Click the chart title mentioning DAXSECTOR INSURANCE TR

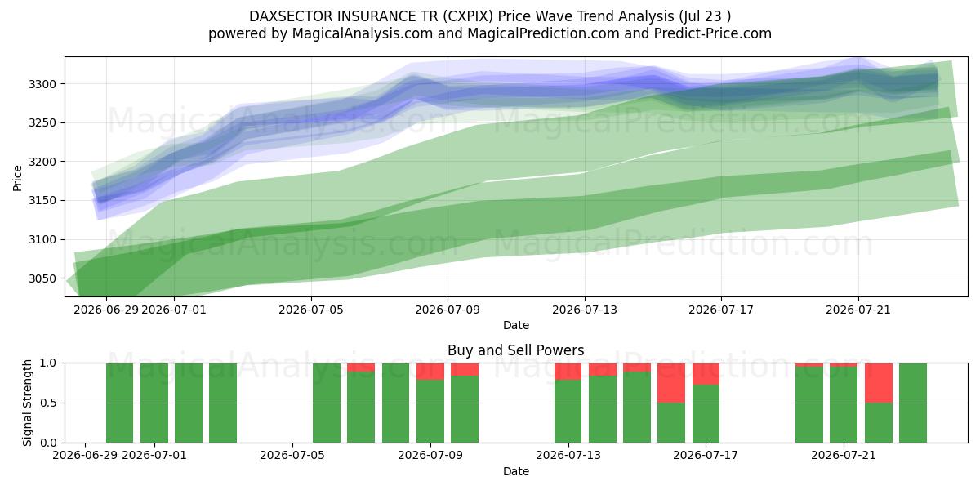click(490, 16)
